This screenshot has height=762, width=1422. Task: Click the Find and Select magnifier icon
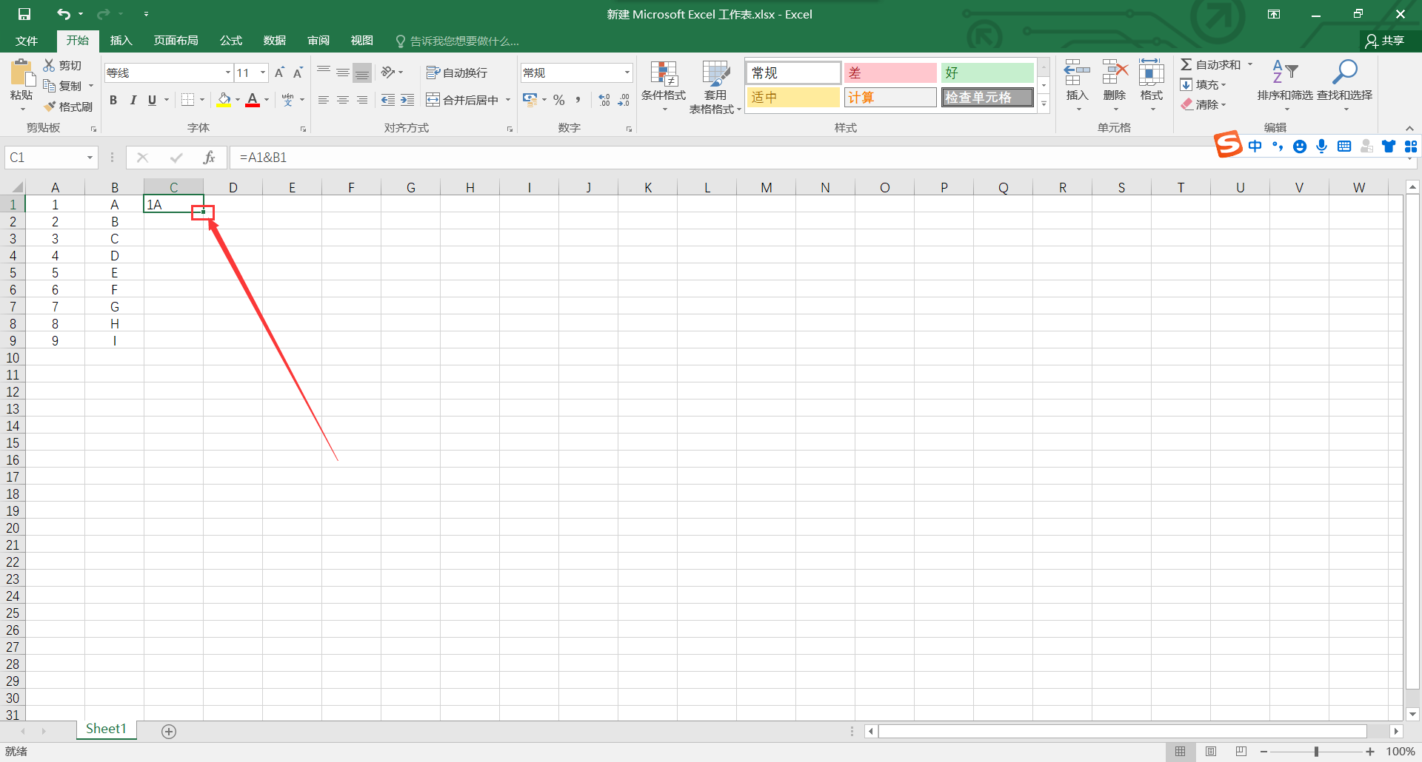(1344, 73)
